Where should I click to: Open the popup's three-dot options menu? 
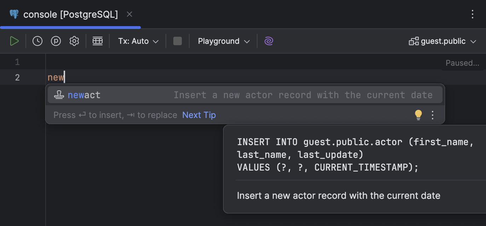pos(432,115)
